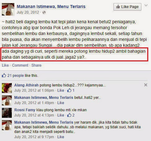Open post options dropdown arrow

(x=146, y=5)
